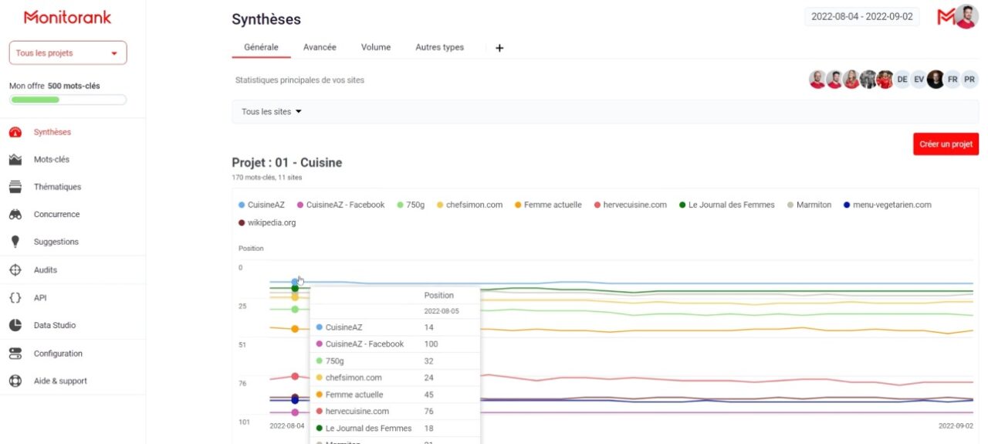This screenshot has height=444, width=988.
Task: Click the Mots-clés chart icon
Action: click(15, 160)
